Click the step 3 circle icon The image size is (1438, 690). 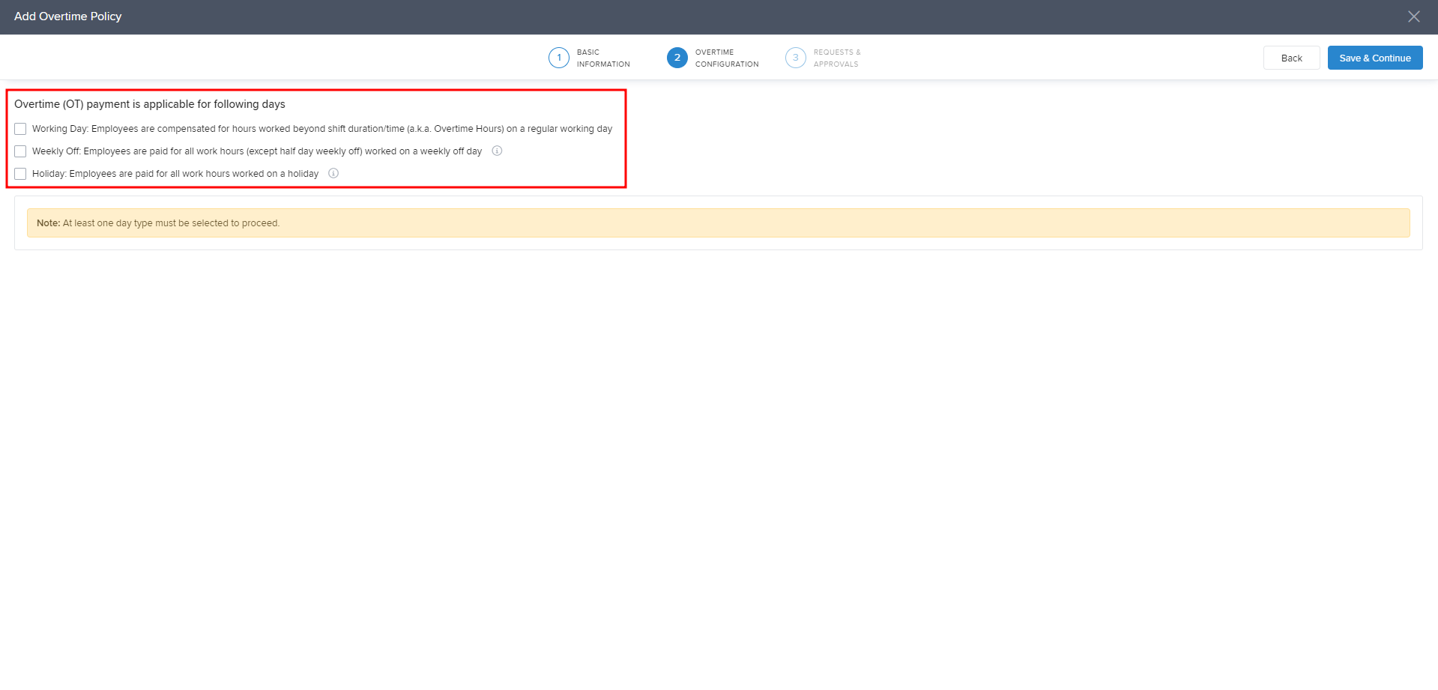point(795,58)
